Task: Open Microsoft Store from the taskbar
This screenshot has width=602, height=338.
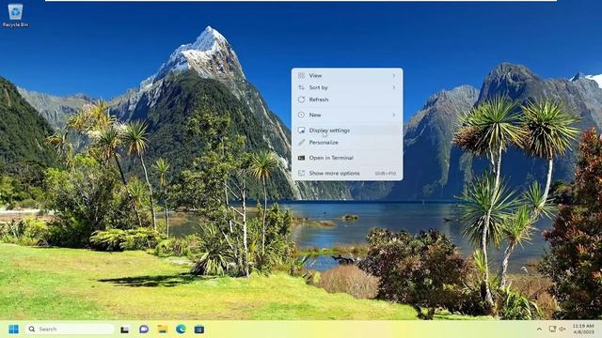Action: coord(199,330)
